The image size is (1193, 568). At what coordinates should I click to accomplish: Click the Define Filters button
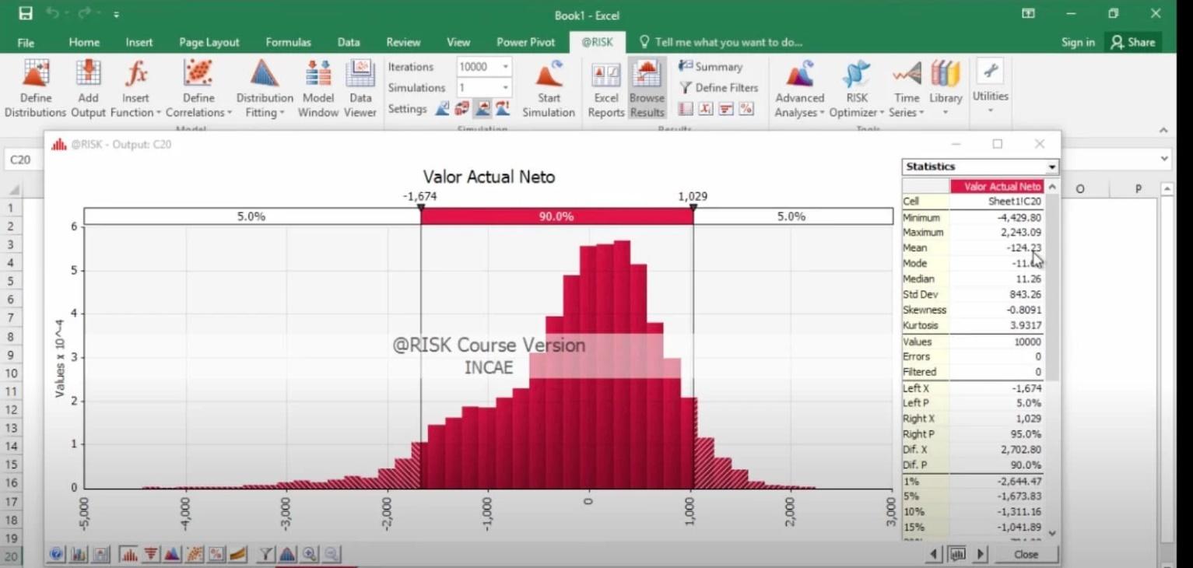(x=718, y=88)
